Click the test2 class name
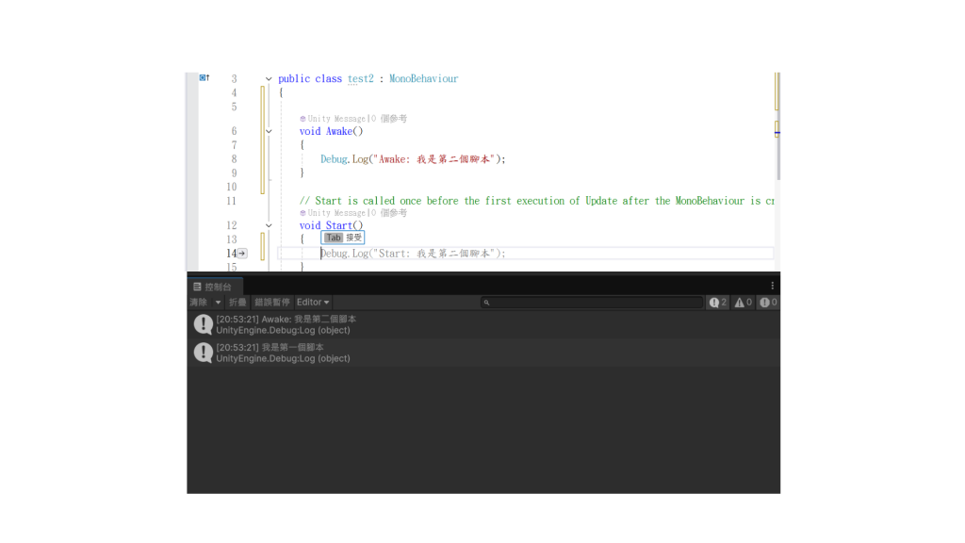This screenshot has height=543, width=965. [x=361, y=79]
